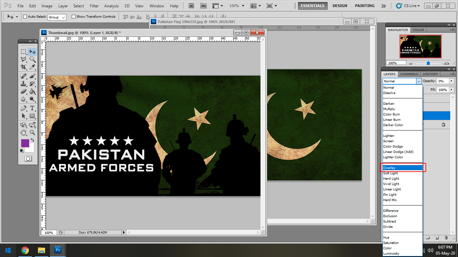Viewport: 458px width, 257px height.
Task: Open the Layer menu
Action: [x=63, y=6]
